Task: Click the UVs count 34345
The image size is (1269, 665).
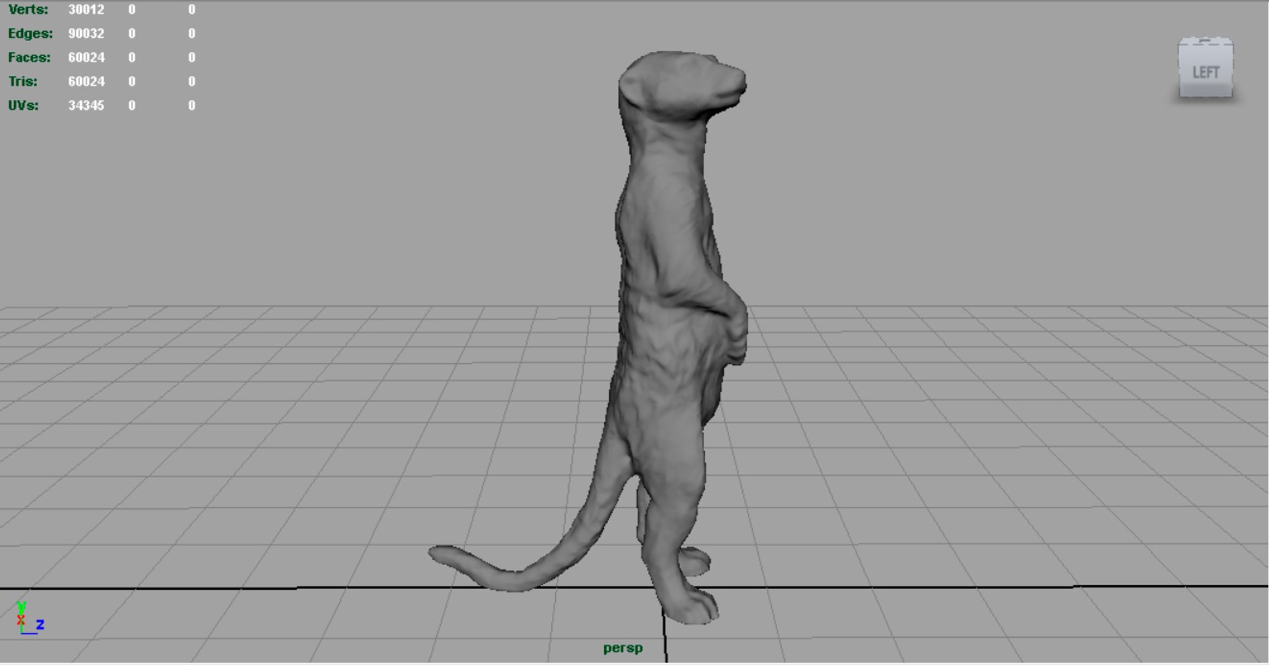Action: (x=86, y=105)
